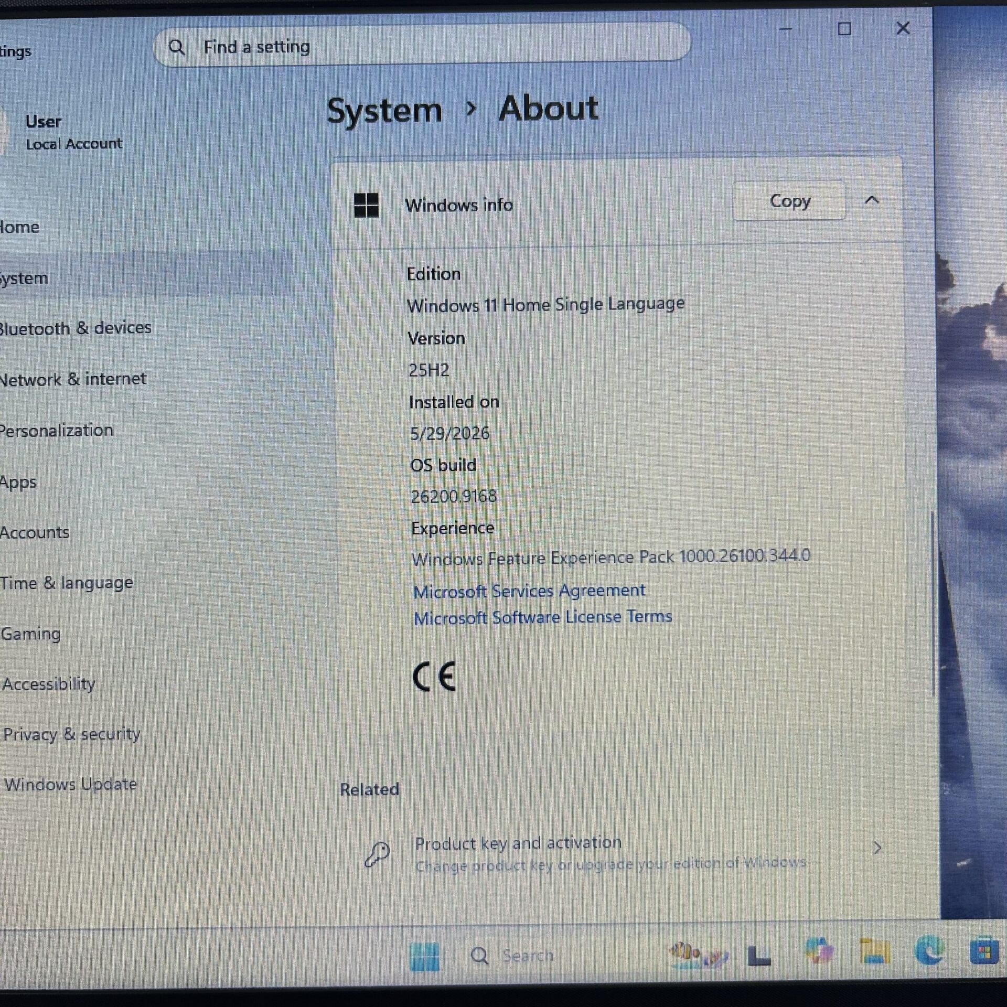Screen dimensions: 1007x1007
Task: Open Windows Update in the sidebar
Action: tap(71, 785)
